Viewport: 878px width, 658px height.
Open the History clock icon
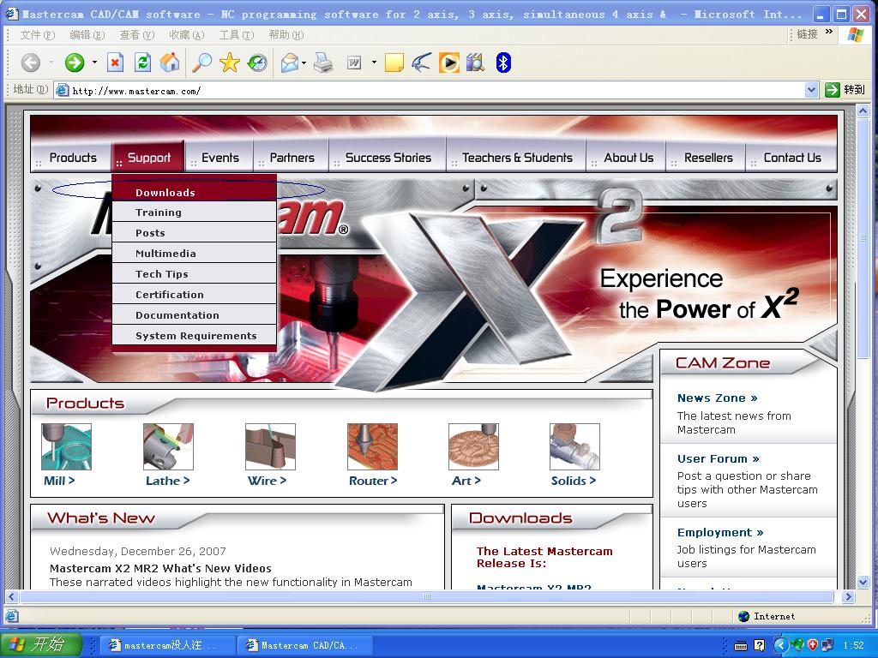[x=257, y=63]
